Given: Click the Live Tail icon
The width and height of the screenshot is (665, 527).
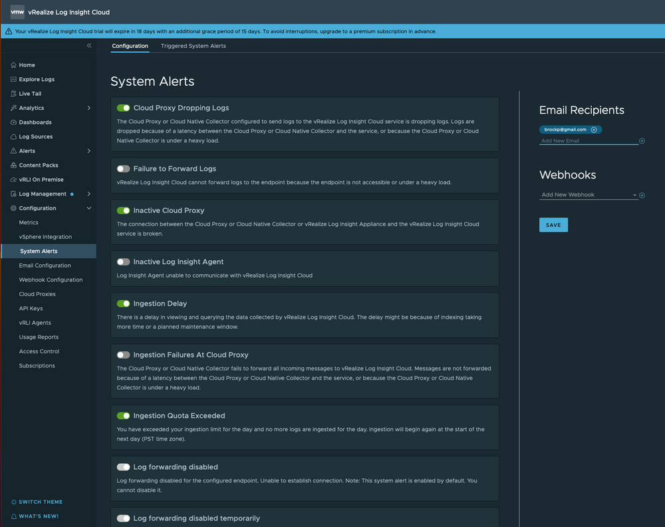Looking at the screenshot, I should pyautogui.click(x=13, y=94).
